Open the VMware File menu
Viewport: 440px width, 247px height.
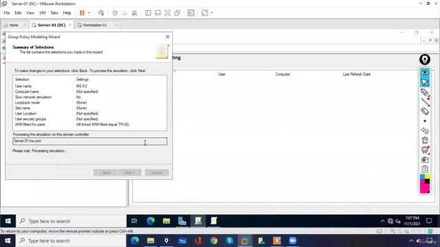7,13
